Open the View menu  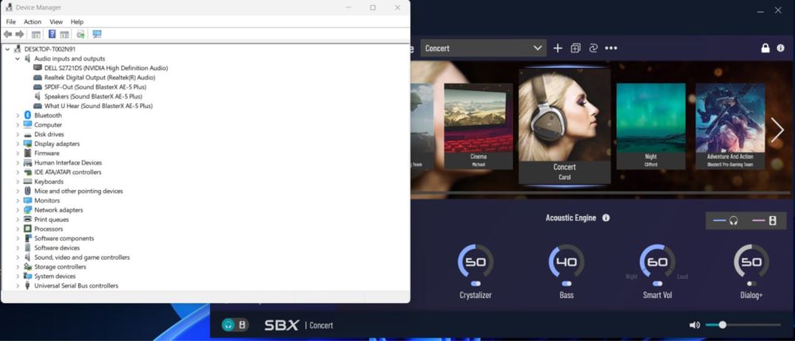[x=56, y=21]
